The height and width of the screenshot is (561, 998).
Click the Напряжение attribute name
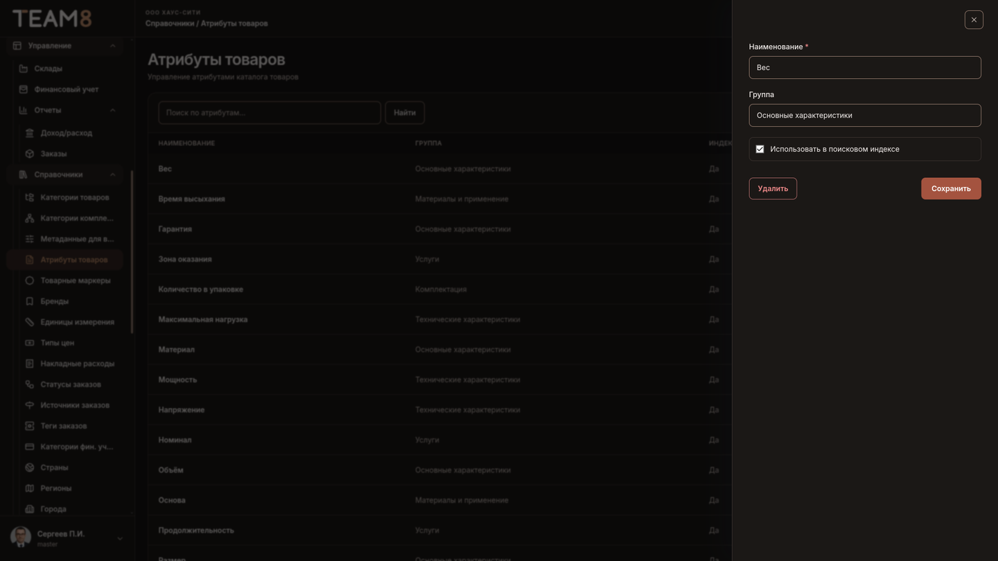click(181, 410)
